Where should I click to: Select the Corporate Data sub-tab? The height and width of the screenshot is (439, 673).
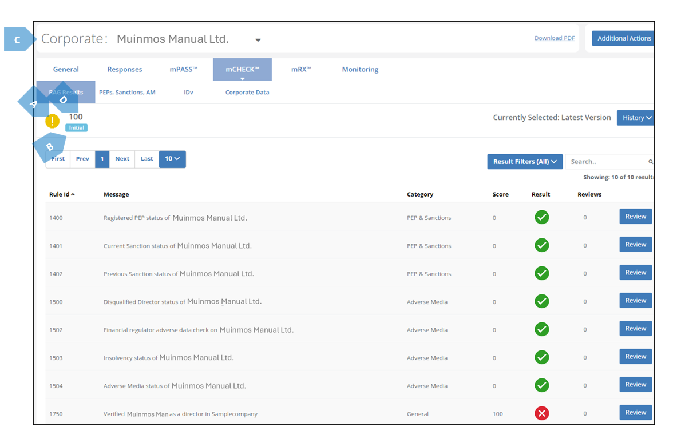[247, 93]
